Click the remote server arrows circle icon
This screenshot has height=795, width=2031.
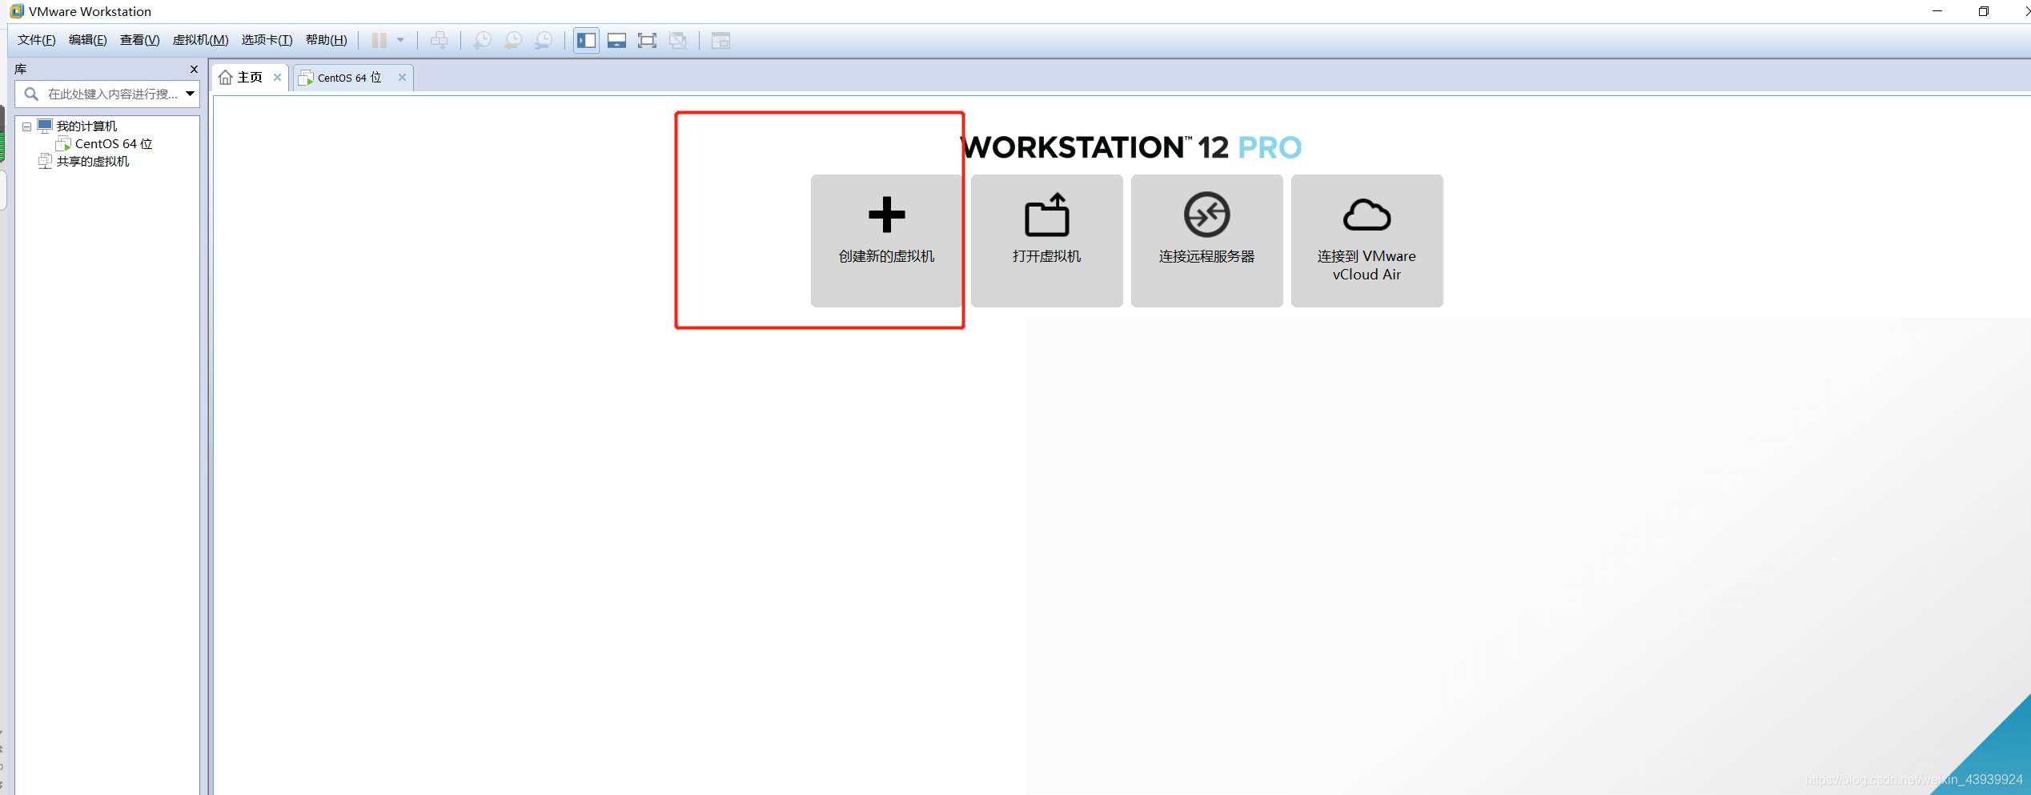click(x=1206, y=215)
